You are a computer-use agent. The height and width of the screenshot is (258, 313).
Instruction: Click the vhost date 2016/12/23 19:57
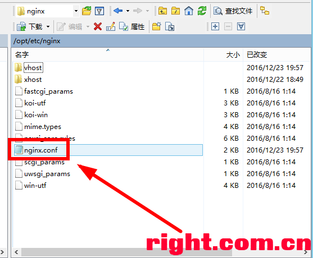click(x=275, y=68)
